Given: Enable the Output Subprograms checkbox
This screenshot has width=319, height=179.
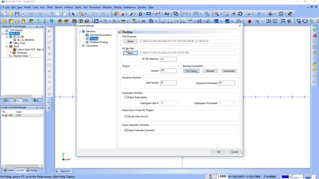Looking at the screenshot, I should [x=126, y=97].
